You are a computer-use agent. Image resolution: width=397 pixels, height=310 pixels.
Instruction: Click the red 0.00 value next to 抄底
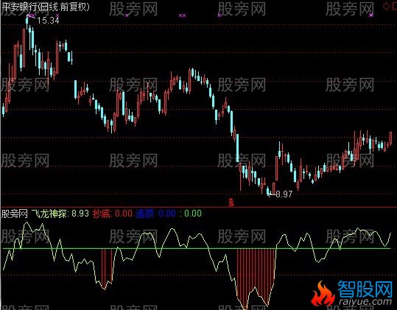pos(124,214)
